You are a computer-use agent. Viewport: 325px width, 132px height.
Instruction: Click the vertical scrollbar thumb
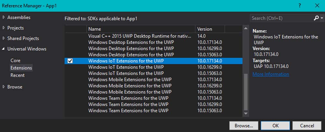point(246,92)
